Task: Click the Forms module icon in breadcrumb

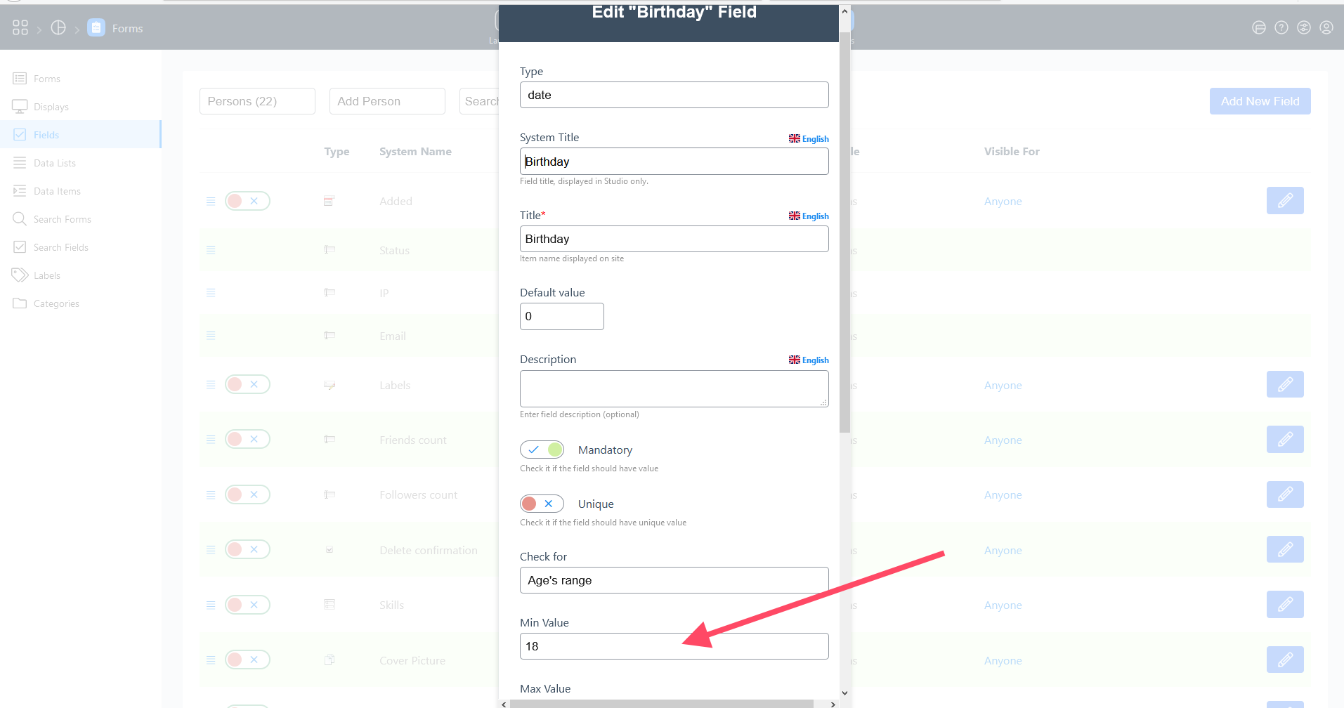Action: click(96, 28)
